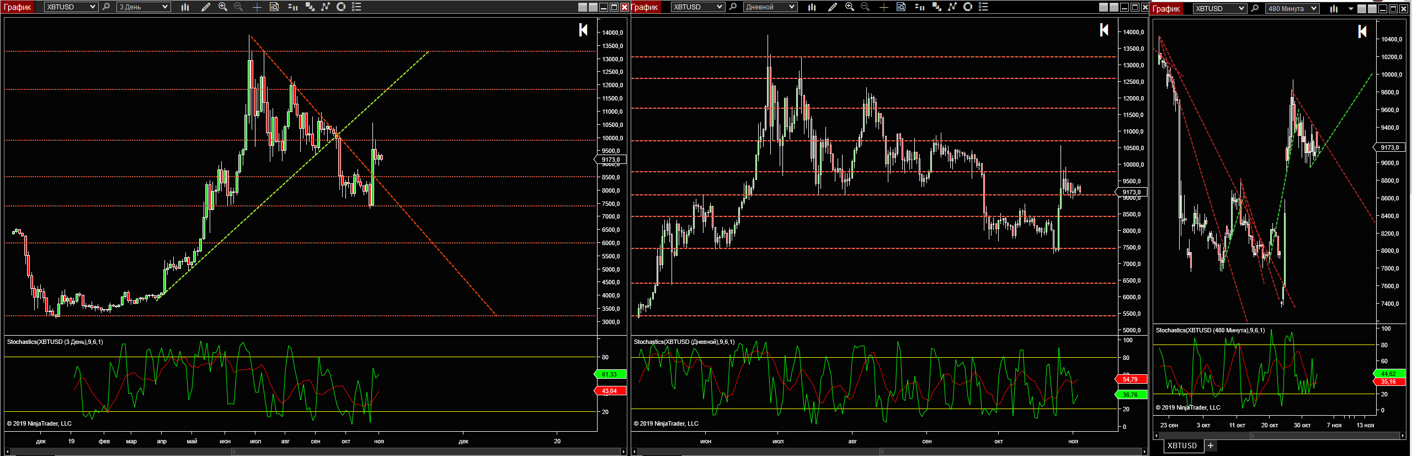Click the bar style icon in the Дневной chart
This screenshot has width=1412, height=456.
812,7
